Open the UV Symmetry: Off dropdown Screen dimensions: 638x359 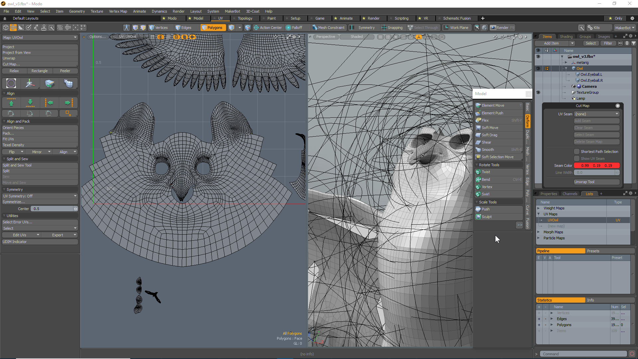(40, 196)
